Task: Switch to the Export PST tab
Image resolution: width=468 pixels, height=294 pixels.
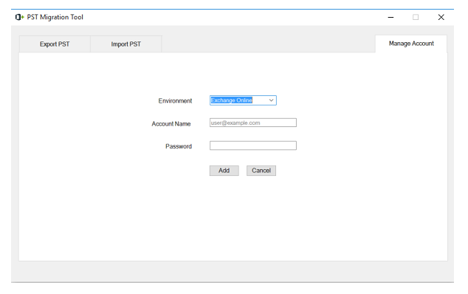Action: tap(55, 44)
